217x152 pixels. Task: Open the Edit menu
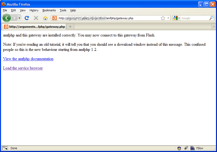point(13,10)
